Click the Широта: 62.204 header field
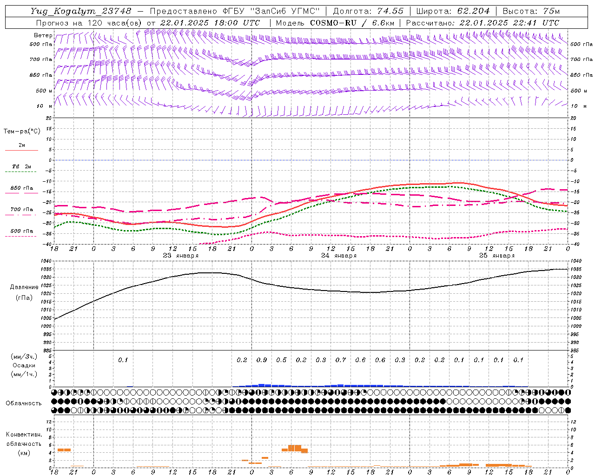The height and width of the screenshot is (476, 595). 453,11
